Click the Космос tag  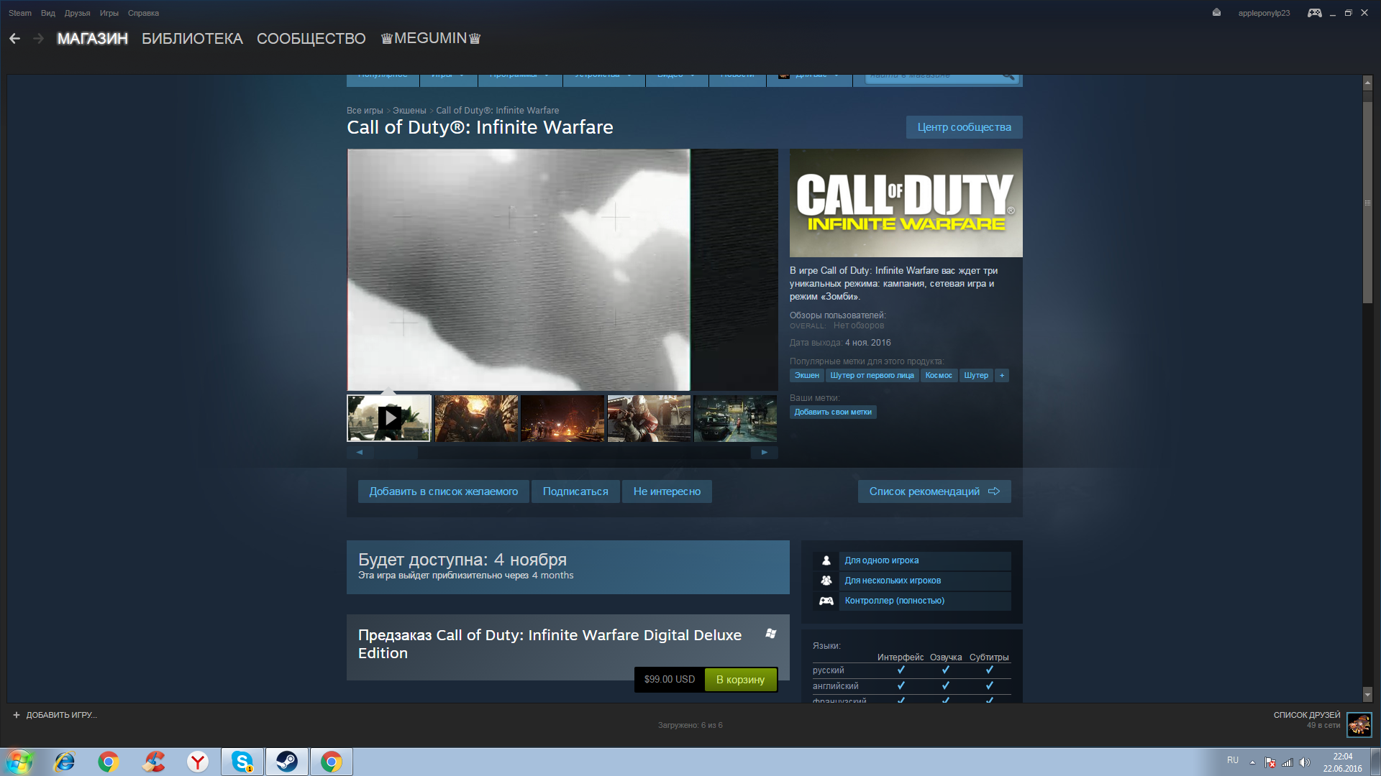939,375
